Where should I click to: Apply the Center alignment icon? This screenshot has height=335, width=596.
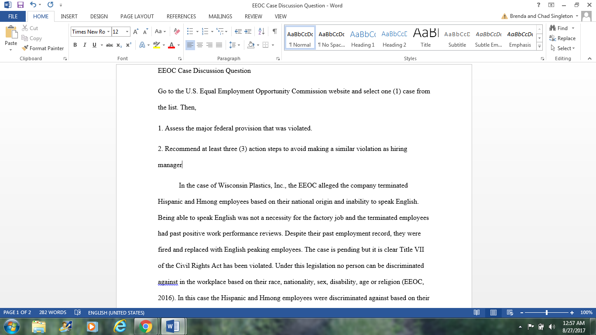(x=200, y=45)
